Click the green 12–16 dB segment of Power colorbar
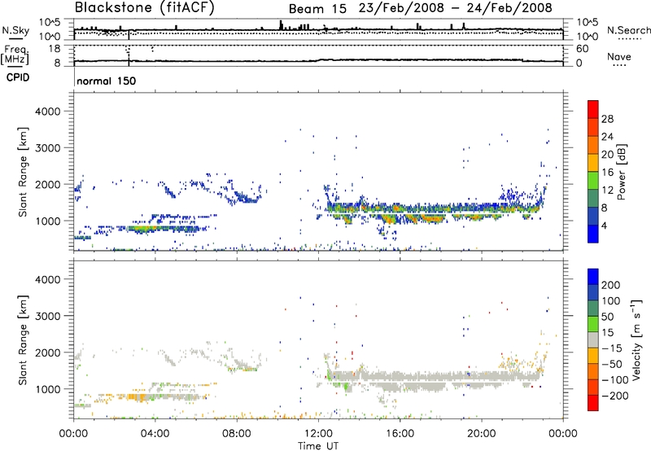 593,180
